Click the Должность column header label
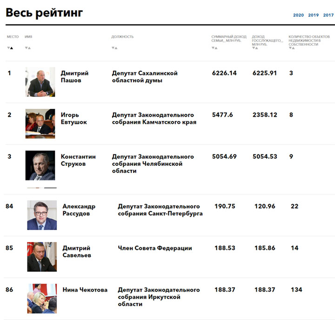Image resolution: width=335 pixels, height=322 pixels. tap(122, 37)
